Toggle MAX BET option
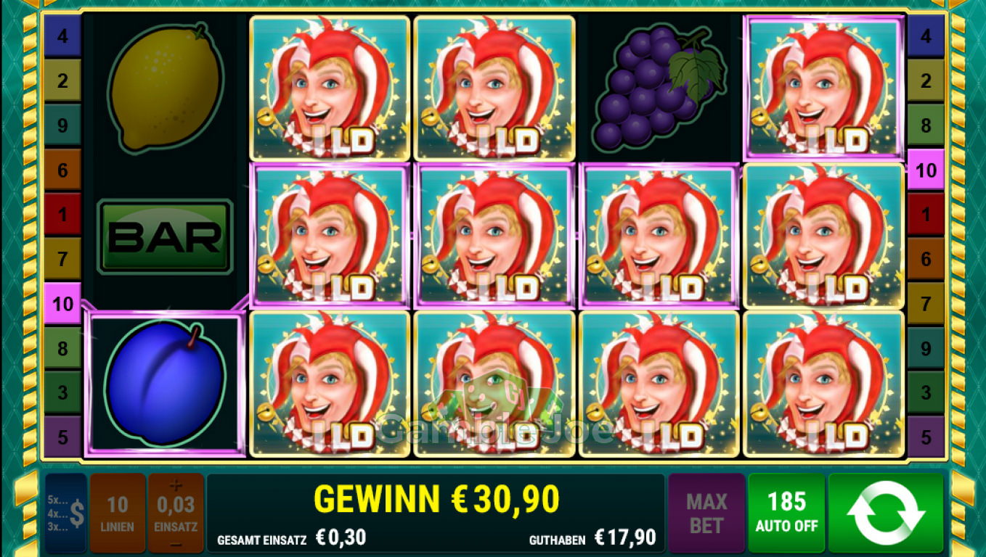The image size is (986, 557). (x=706, y=513)
